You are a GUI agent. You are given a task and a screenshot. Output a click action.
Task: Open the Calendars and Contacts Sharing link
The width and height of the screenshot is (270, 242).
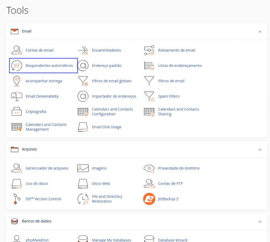pyautogui.click(x=179, y=112)
